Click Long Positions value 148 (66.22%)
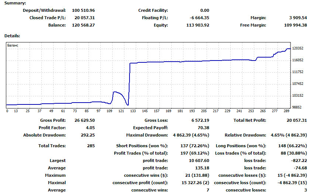314x193 pixels. click(292, 146)
